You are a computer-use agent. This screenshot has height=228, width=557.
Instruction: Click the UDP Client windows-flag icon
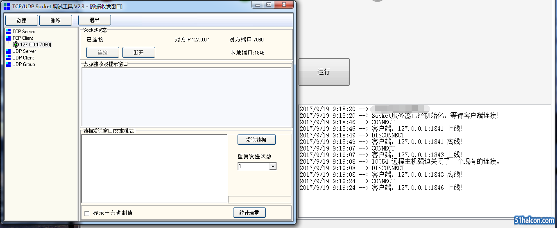click(8, 58)
